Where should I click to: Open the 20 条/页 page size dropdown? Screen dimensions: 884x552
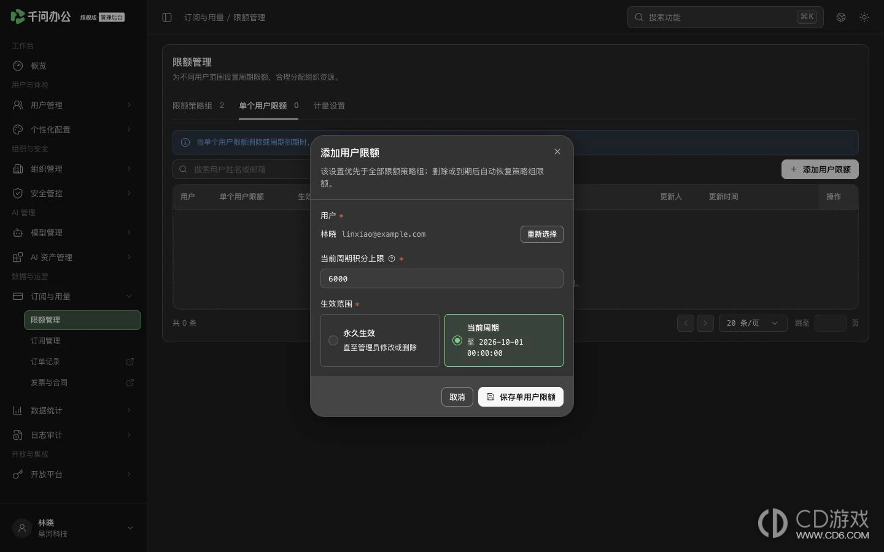pos(753,323)
